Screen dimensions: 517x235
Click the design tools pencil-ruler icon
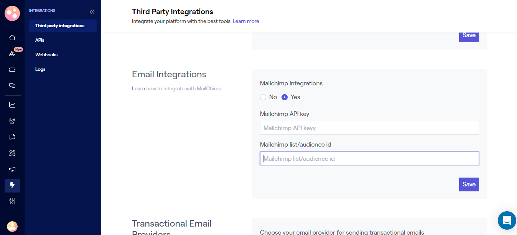(12, 153)
